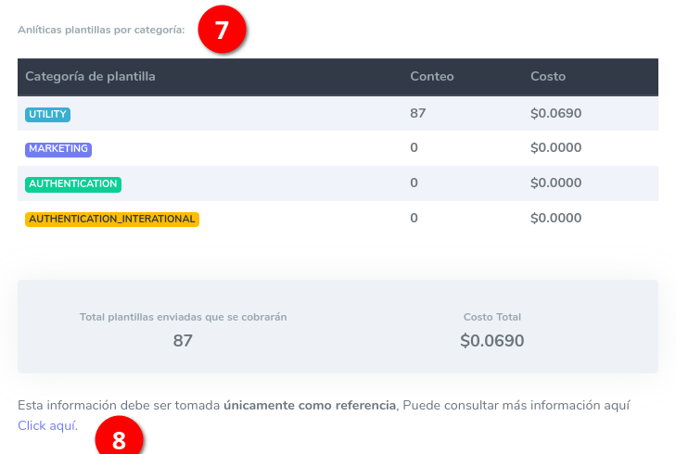This screenshot has width=676, height=454.
Task: Select the AUTHENTICATION_INTERATIONAL row count value
Action: pos(415,219)
